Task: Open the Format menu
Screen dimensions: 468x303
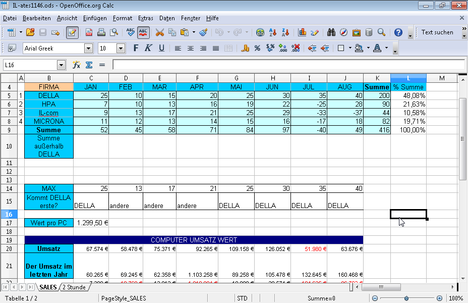Action: point(123,18)
